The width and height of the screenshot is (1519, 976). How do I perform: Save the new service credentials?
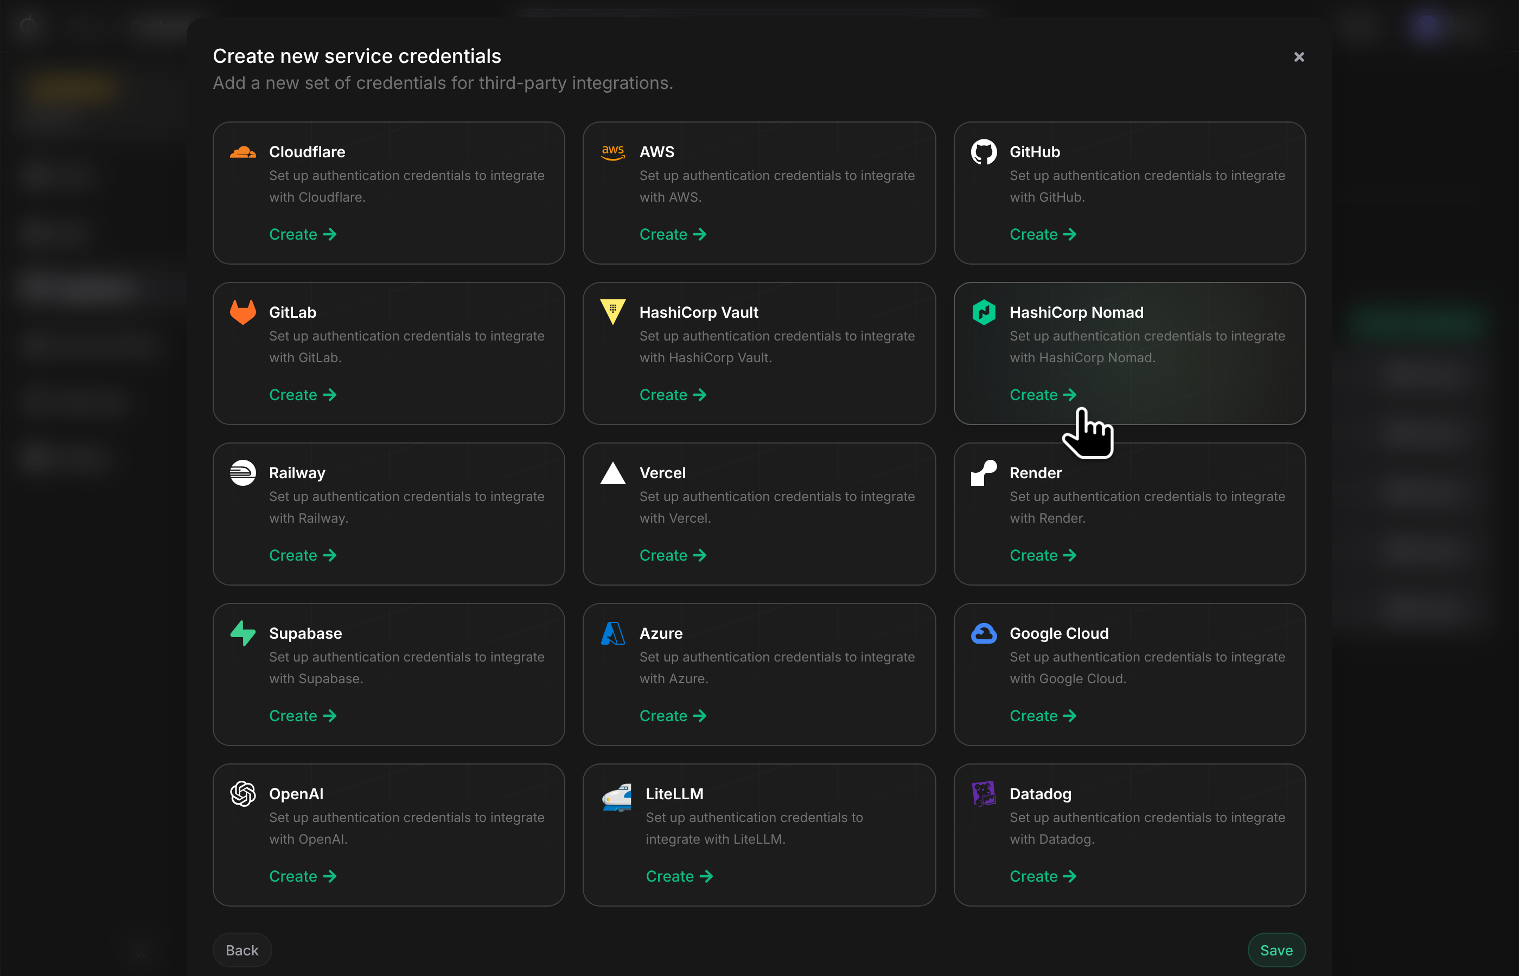(x=1276, y=950)
